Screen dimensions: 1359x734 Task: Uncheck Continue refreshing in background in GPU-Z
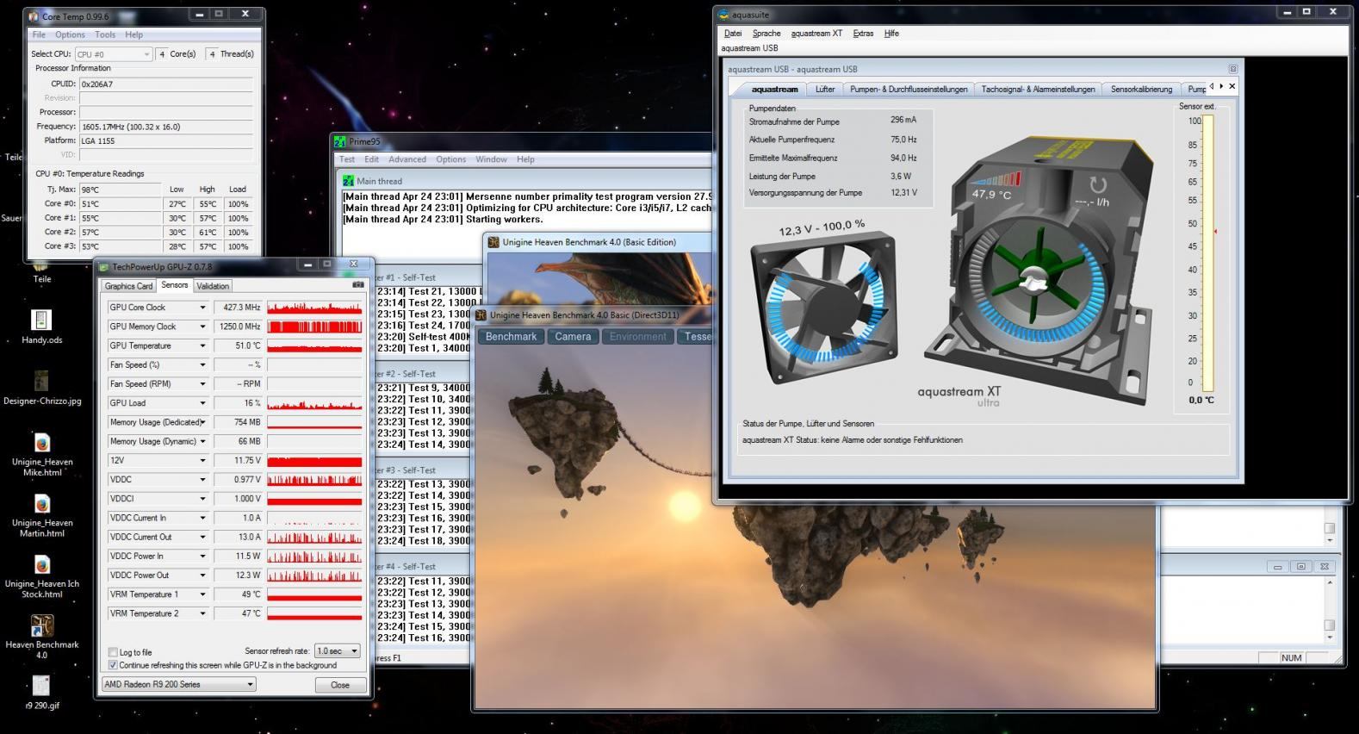[113, 665]
